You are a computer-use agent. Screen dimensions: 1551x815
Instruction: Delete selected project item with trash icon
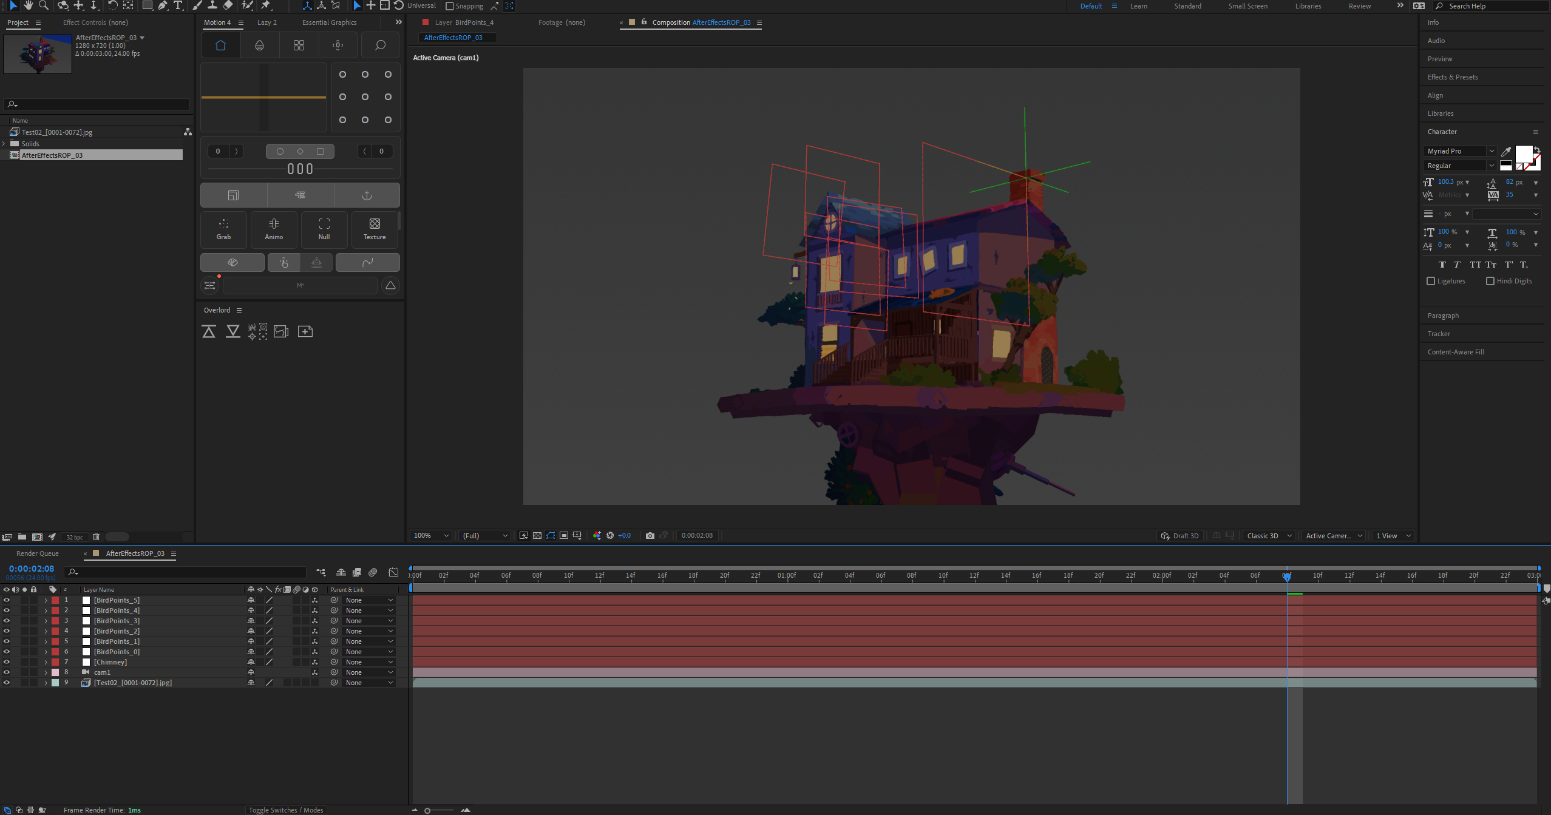pos(96,536)
